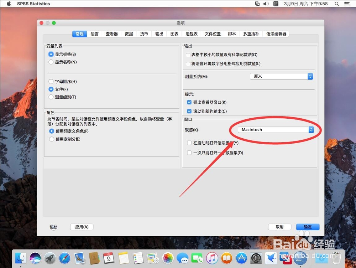Switch to 语言 tab
Viewport: 356px width, 268px height.
94,34
